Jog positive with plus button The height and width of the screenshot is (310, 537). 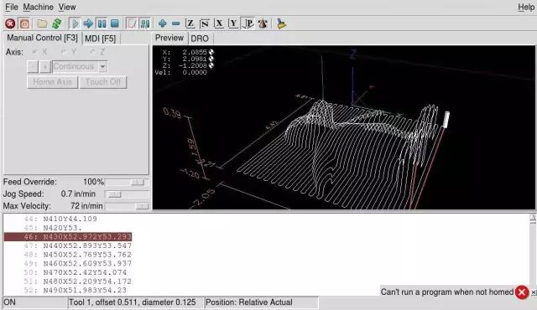click(44, 67)
